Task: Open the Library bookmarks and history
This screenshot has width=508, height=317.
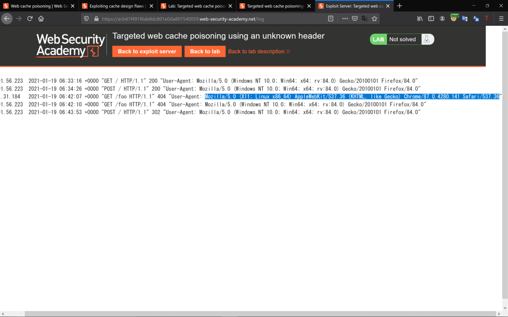Action: point(420,19)
